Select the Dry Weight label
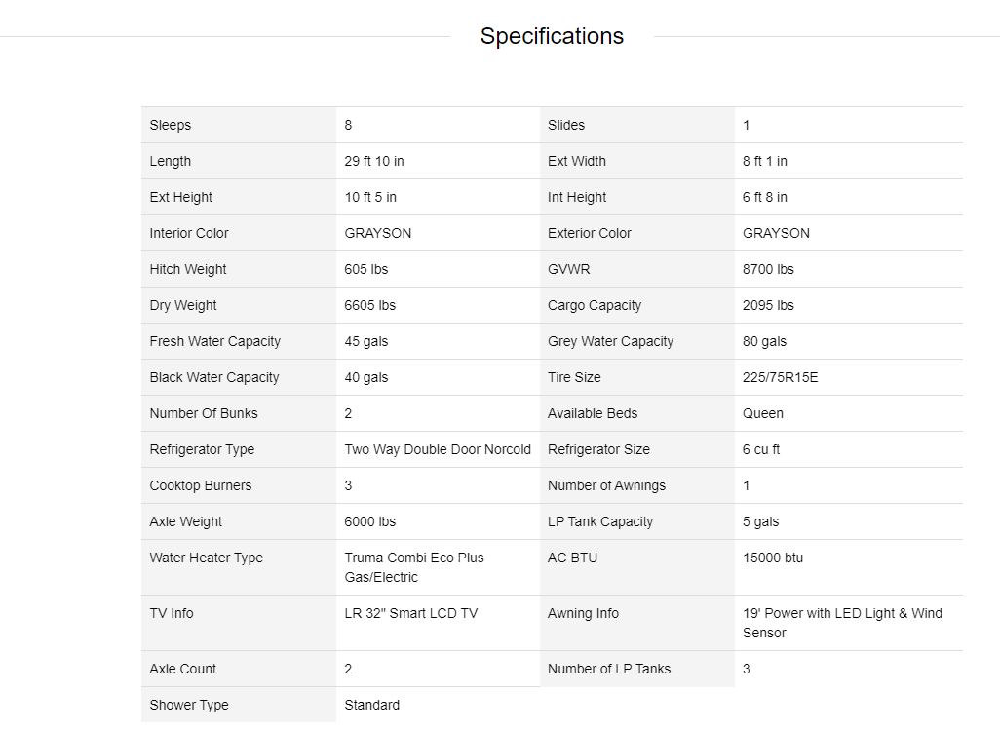The width and height of the screenshot is (1000, 731). coord(183,305)
